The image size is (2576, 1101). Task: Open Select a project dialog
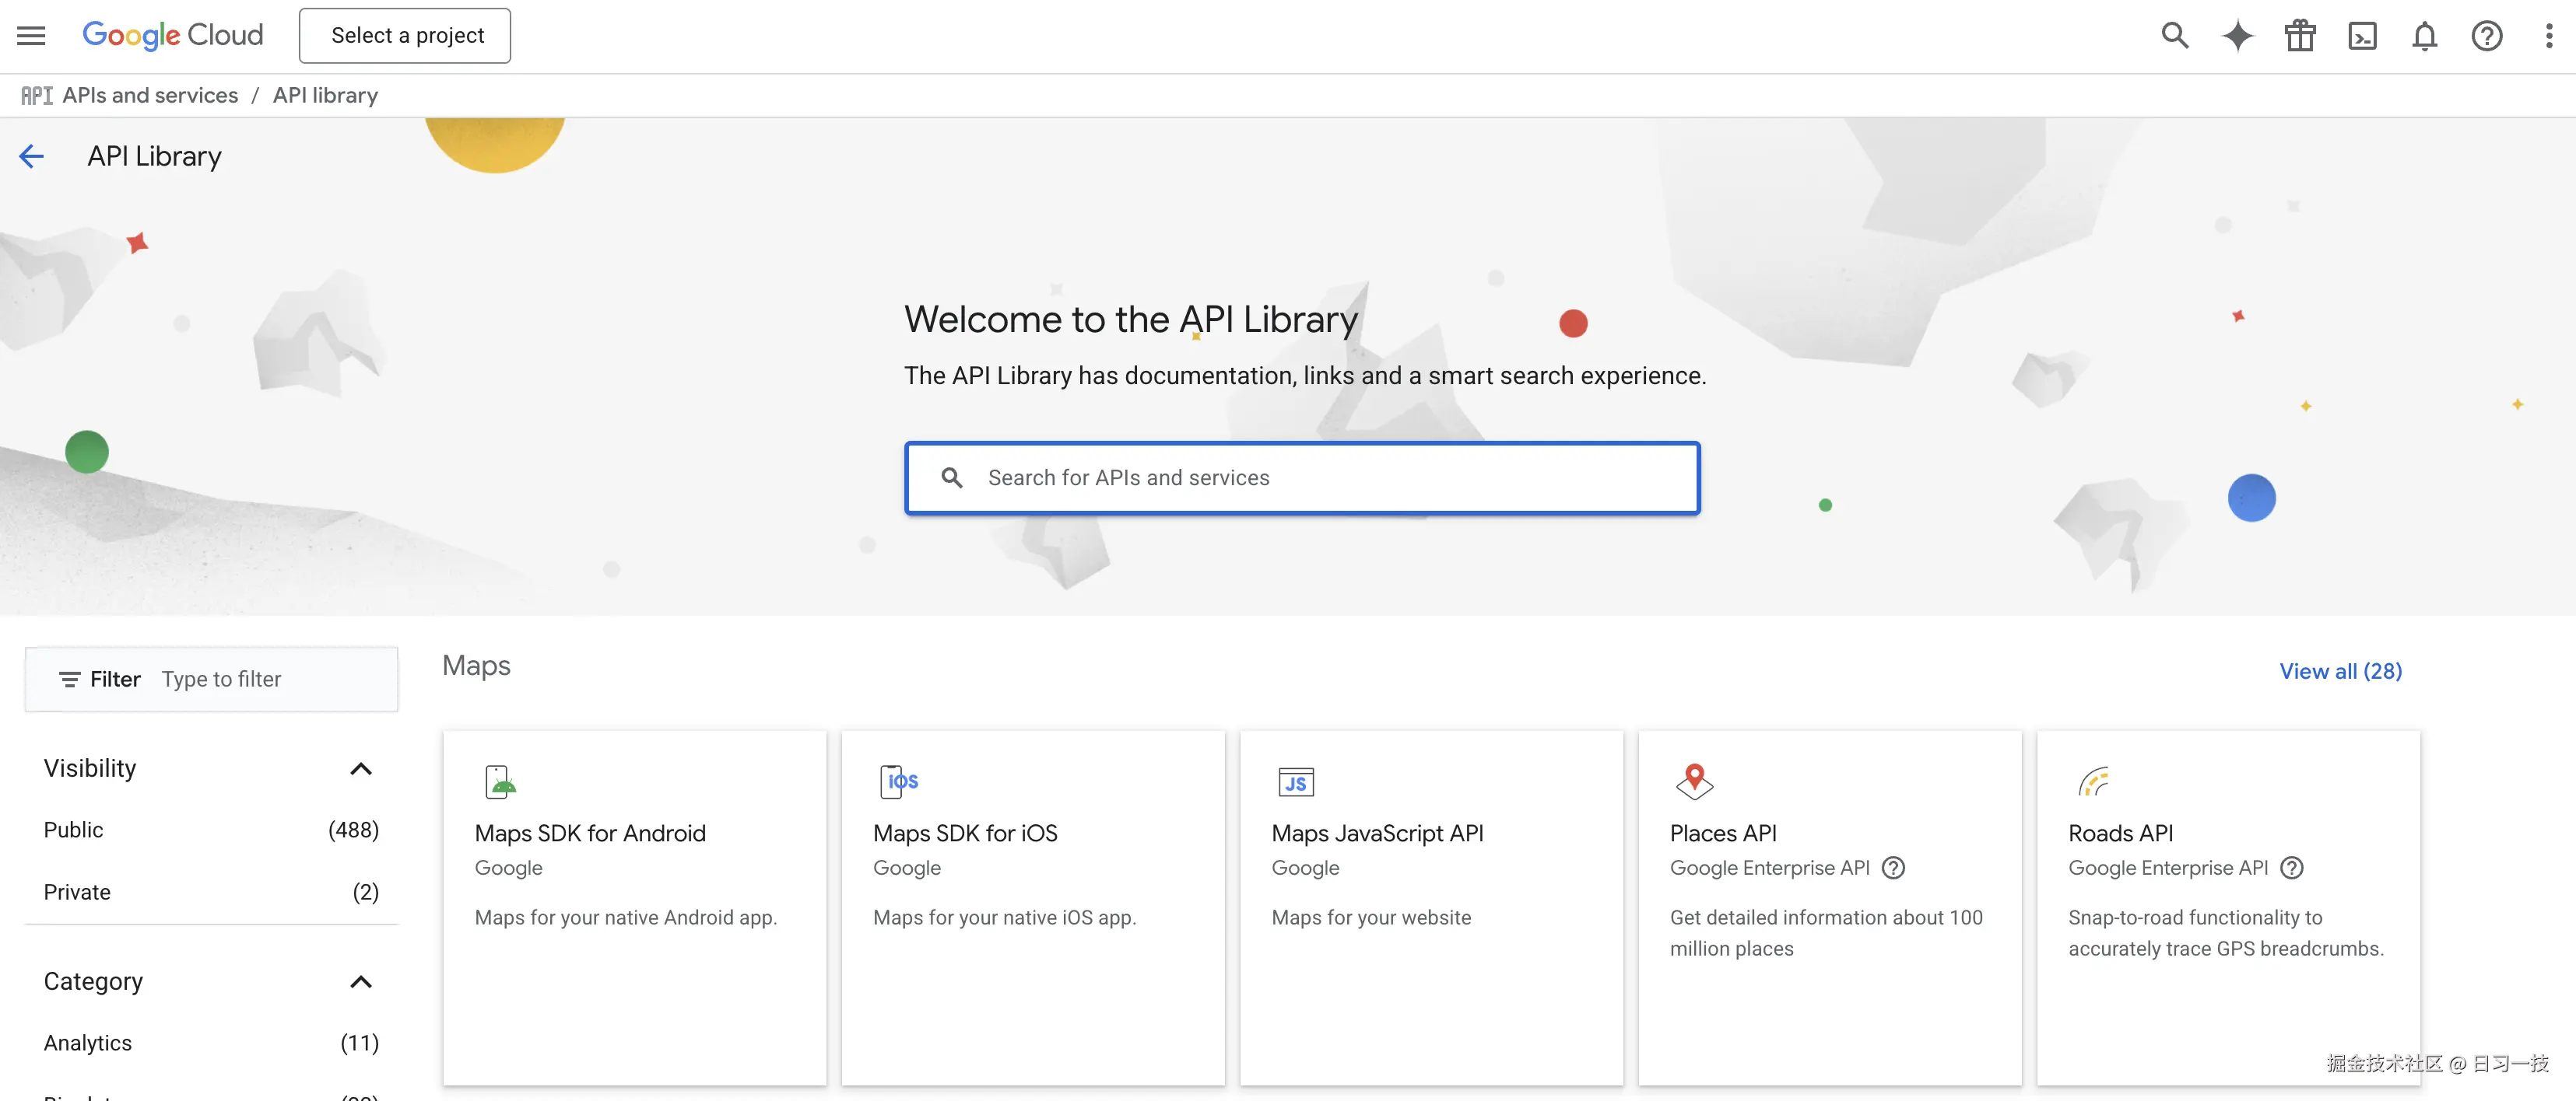(404, 35)
